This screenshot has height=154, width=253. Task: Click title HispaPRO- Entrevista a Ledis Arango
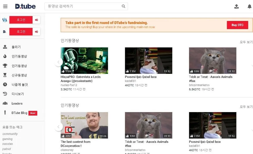81,79
